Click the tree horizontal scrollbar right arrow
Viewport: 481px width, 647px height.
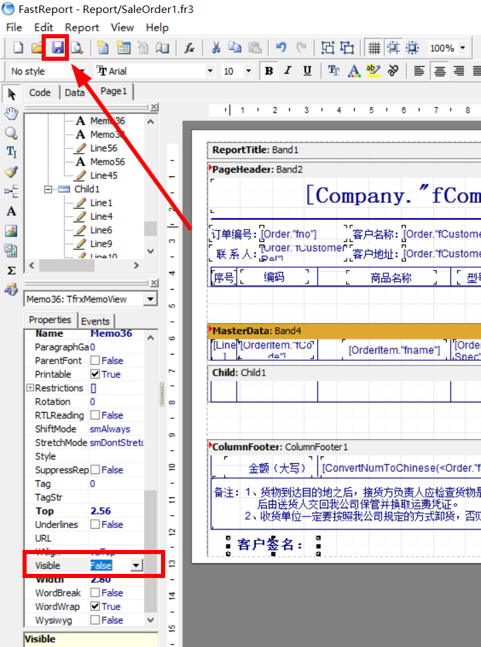pos(136,265)
